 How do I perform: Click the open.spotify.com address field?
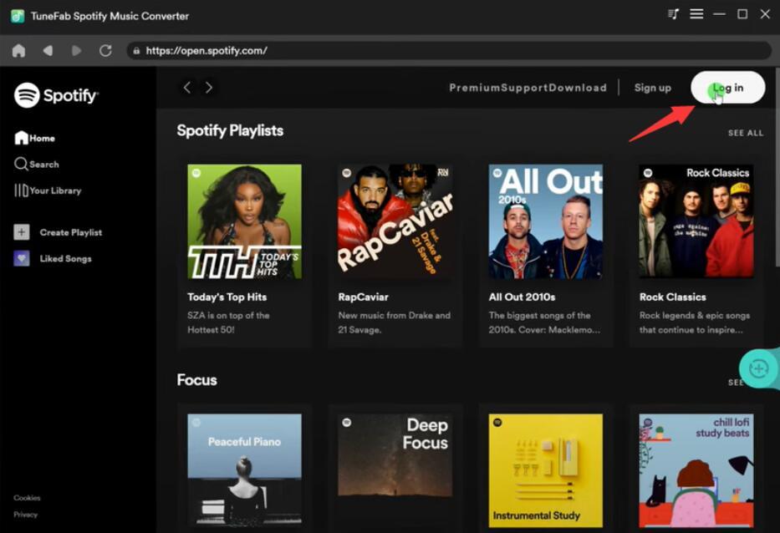pyautogui.click(x=449, y=51)
